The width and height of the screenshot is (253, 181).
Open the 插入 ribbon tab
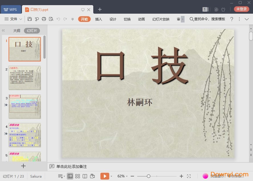point(98,19)
